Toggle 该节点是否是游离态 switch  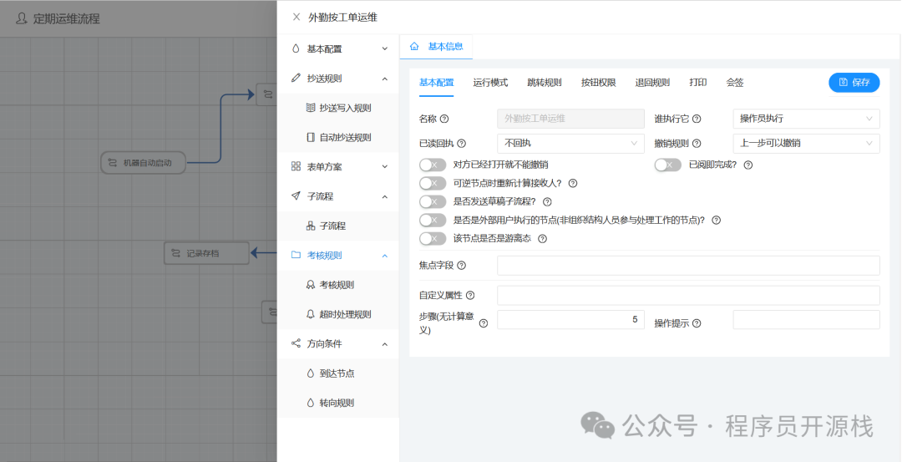pyautogui.click(x=433, y=238)
